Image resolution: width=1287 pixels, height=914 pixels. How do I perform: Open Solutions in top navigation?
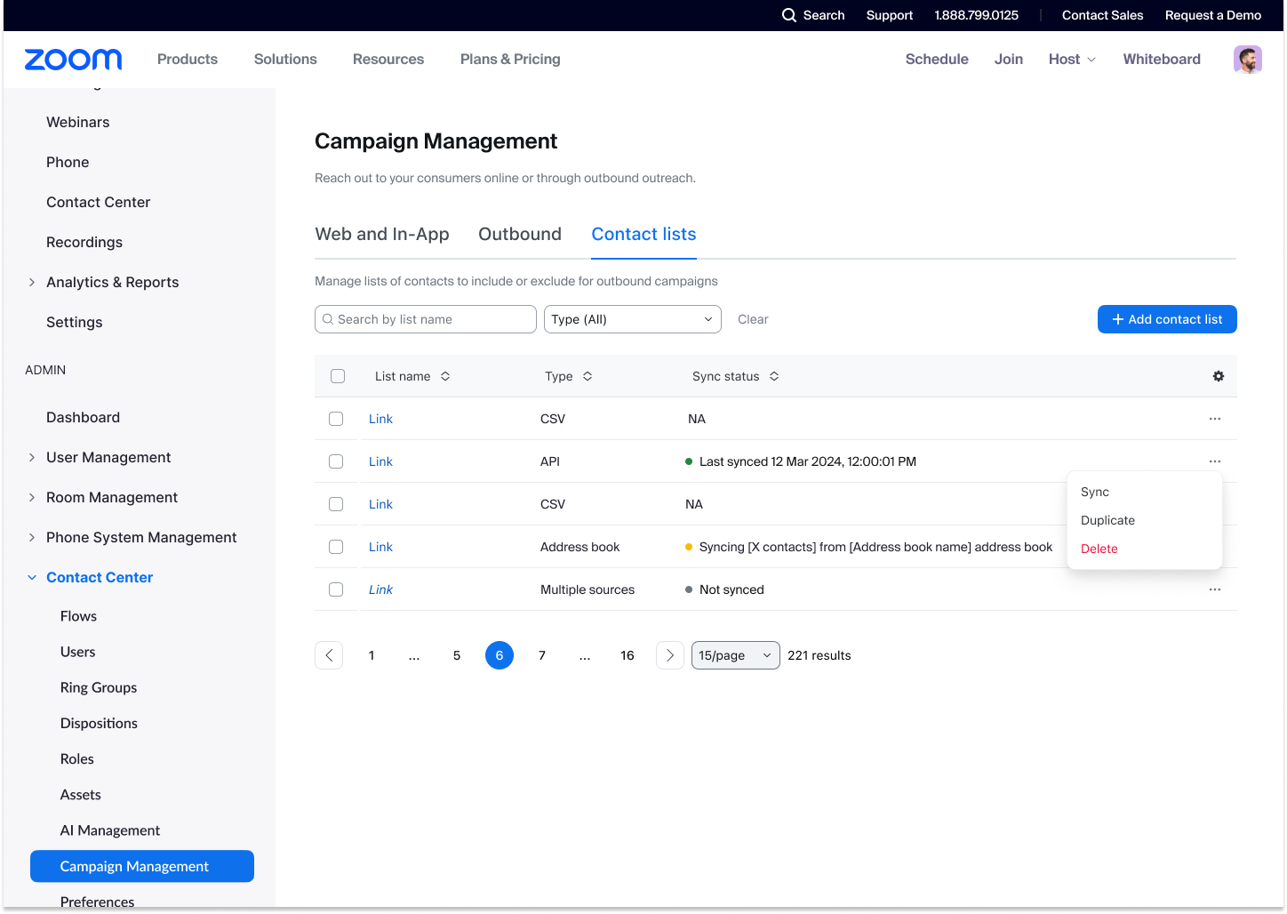[285, 60]
